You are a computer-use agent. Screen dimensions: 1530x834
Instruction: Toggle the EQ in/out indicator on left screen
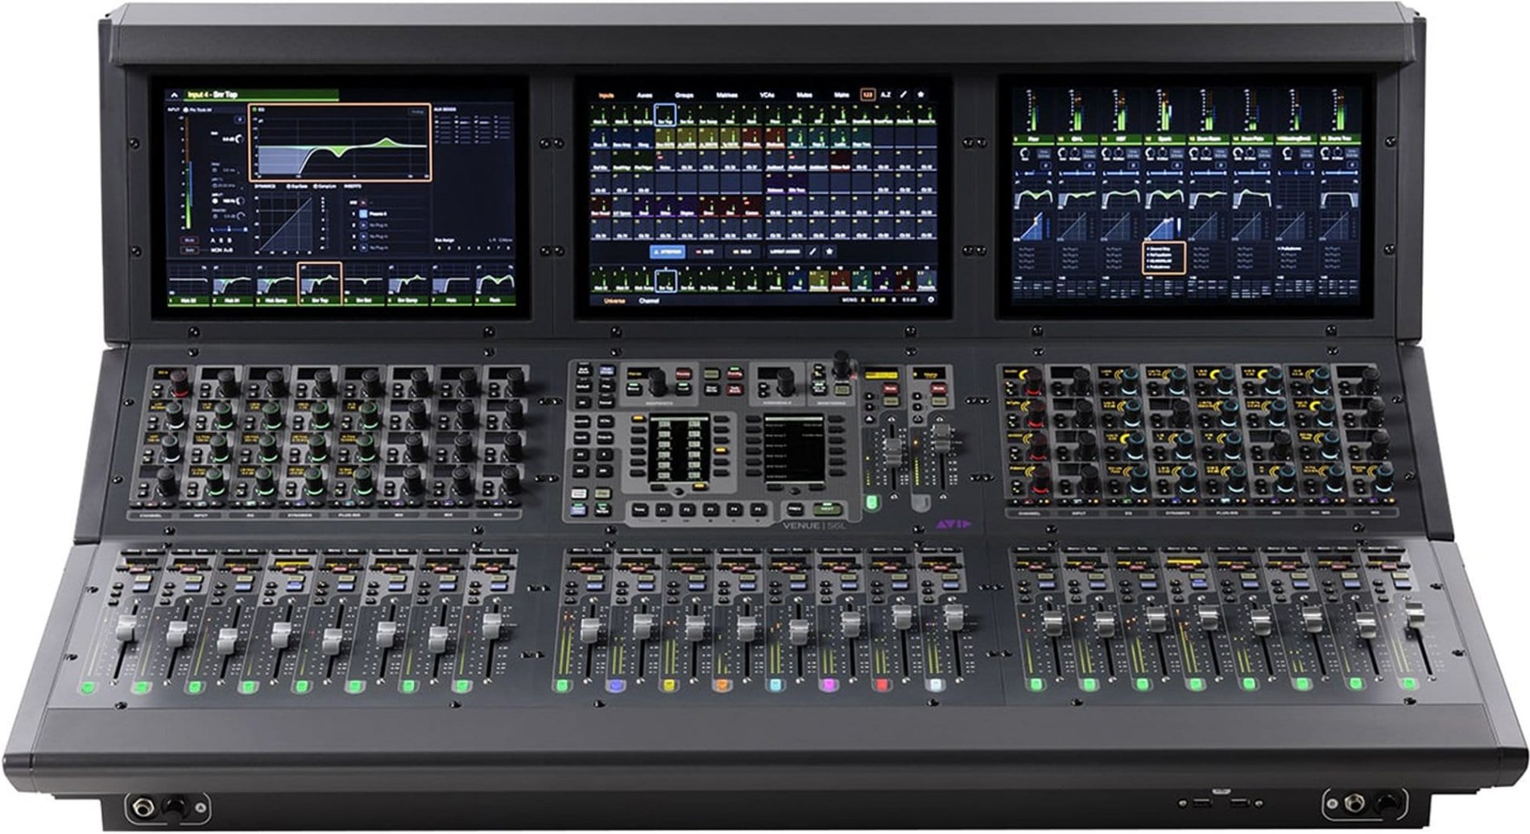point(254,109)
